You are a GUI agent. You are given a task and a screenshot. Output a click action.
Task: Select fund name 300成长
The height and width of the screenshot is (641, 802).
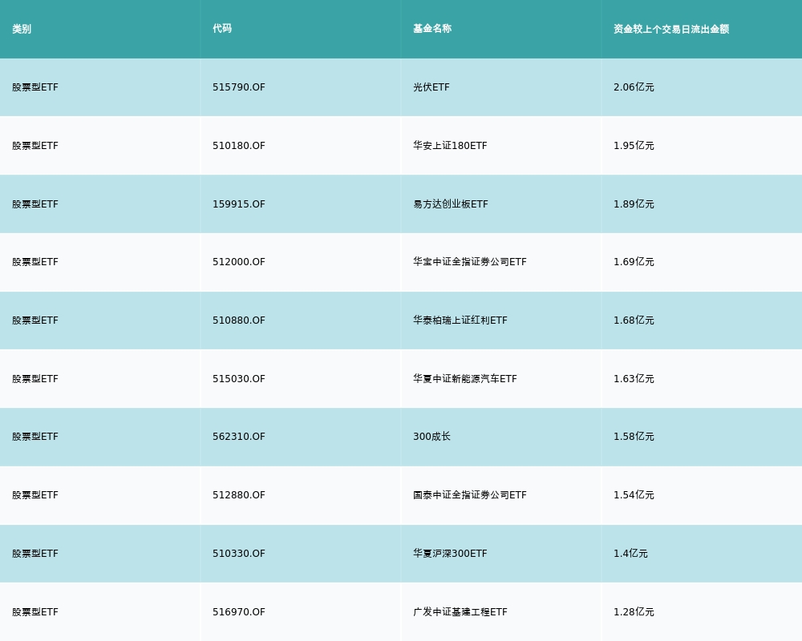[431, 437]
